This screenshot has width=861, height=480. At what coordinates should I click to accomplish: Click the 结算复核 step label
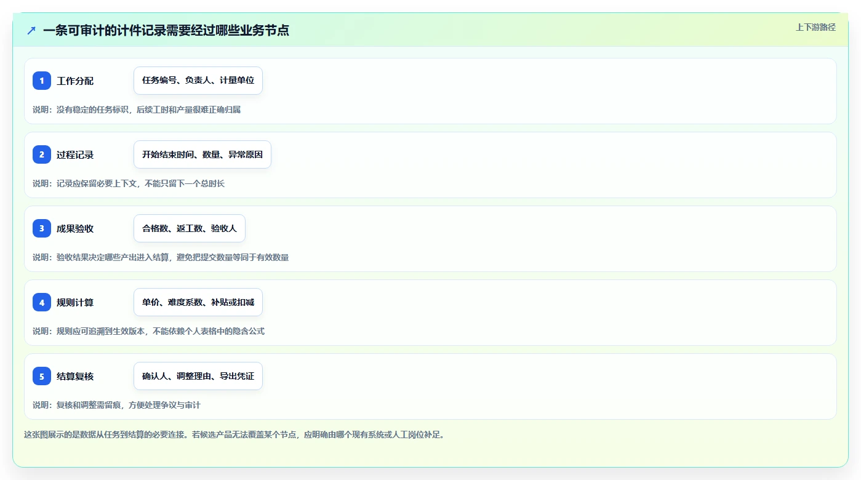pos(75,376)
